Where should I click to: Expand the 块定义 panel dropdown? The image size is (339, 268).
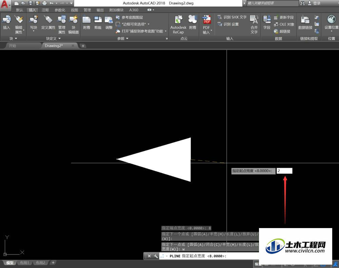(53, 39)
